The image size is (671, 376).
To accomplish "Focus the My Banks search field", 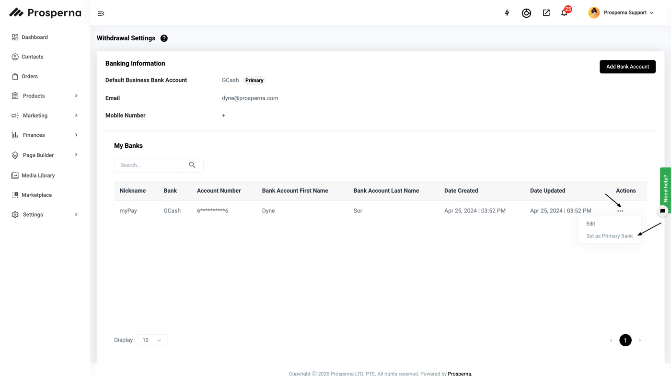I will tap(148, 165).
